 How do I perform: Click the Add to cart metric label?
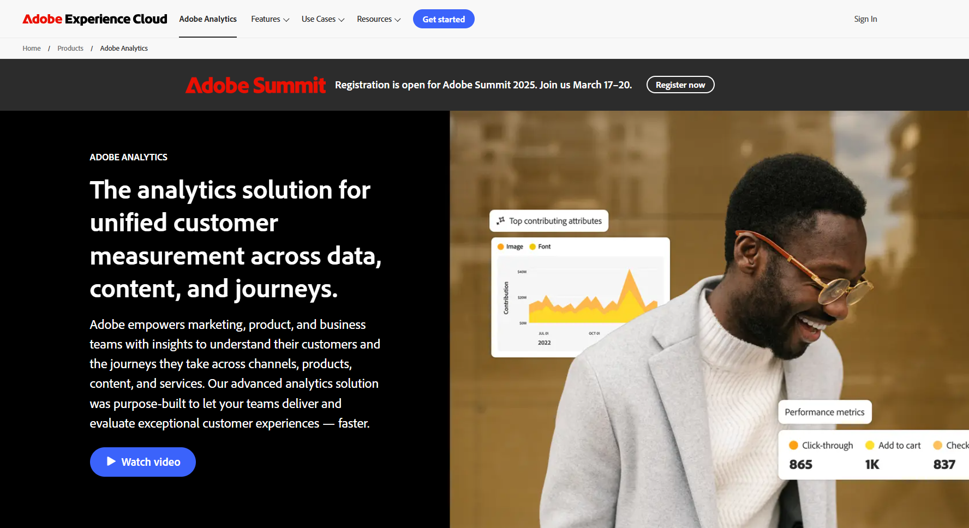(899, 445)
